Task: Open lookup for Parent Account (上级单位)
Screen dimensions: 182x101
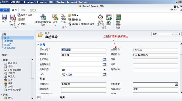Action: coord(104,60)
